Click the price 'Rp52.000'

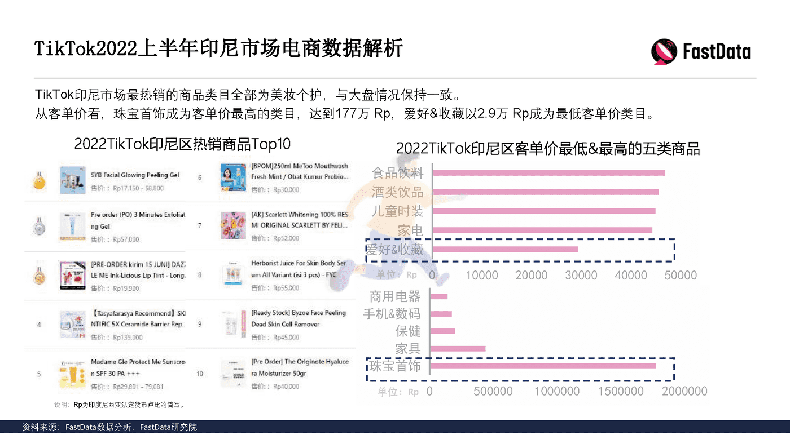click(286, 238)
